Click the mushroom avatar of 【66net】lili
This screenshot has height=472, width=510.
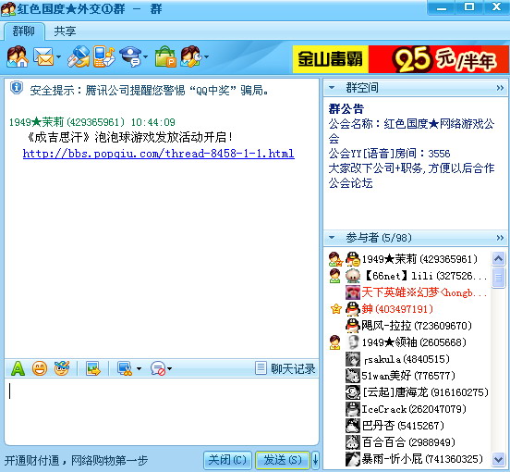pos(353,276)
